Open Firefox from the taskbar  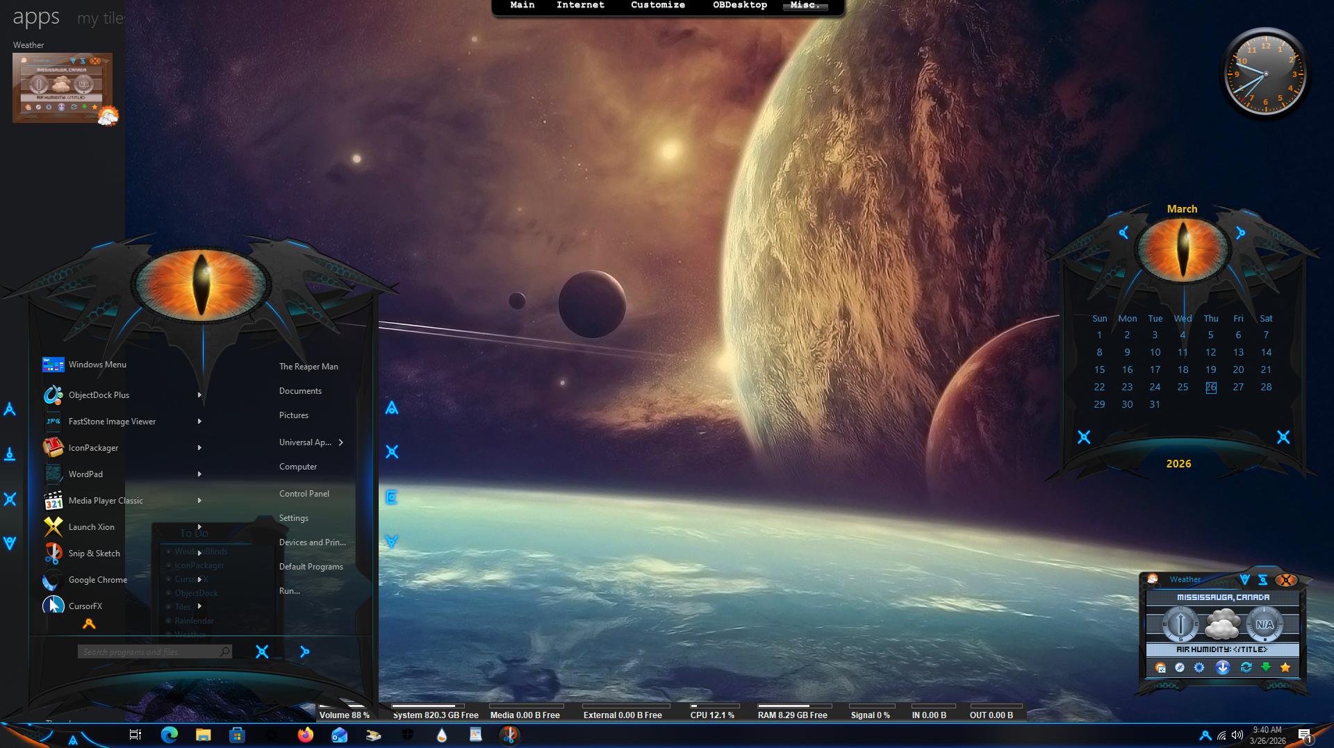pos(305,735)
